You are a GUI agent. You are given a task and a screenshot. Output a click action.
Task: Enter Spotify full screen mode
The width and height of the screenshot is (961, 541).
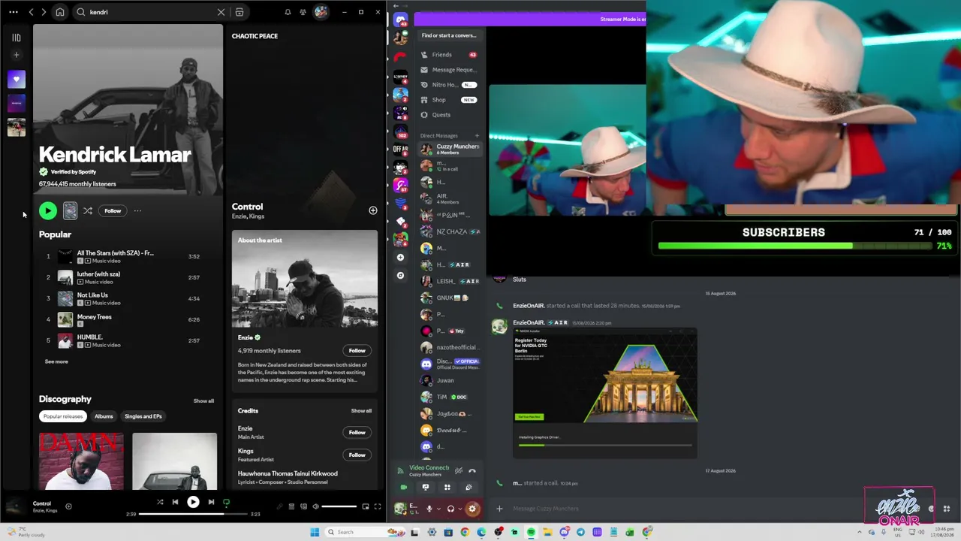click(378, 506)
